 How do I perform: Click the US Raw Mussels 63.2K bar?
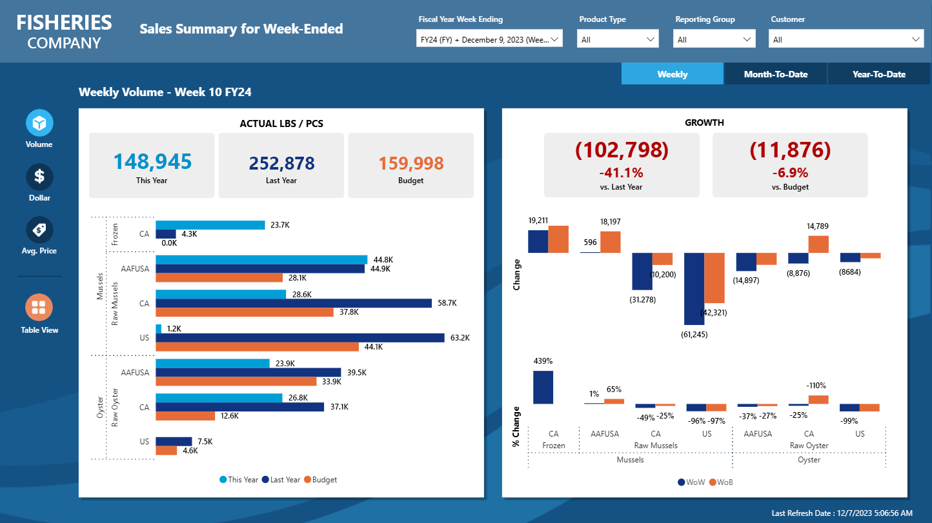coord(300,338)
